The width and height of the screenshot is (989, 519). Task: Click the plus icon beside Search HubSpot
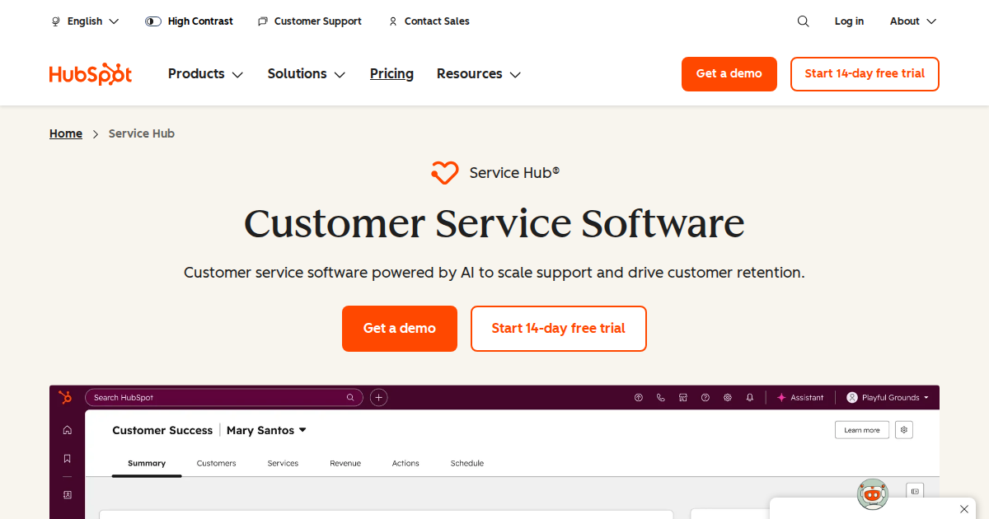(x=378, y=397)
